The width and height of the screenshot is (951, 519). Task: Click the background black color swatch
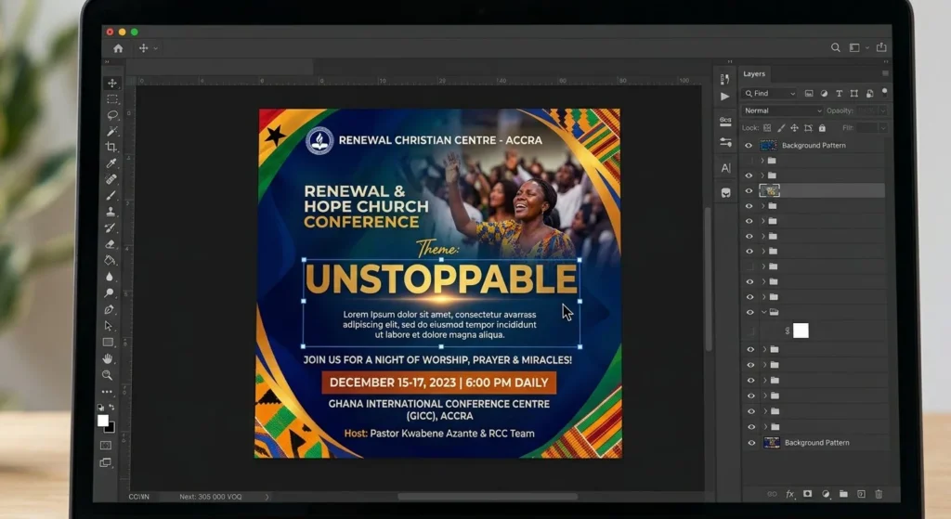(111, 428)
